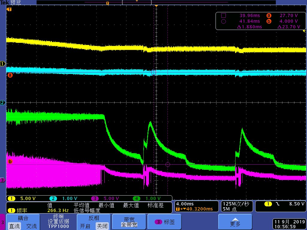307x230 pixels.
Task: Click the 值 column header in measurements
Action: pos(50,205)
